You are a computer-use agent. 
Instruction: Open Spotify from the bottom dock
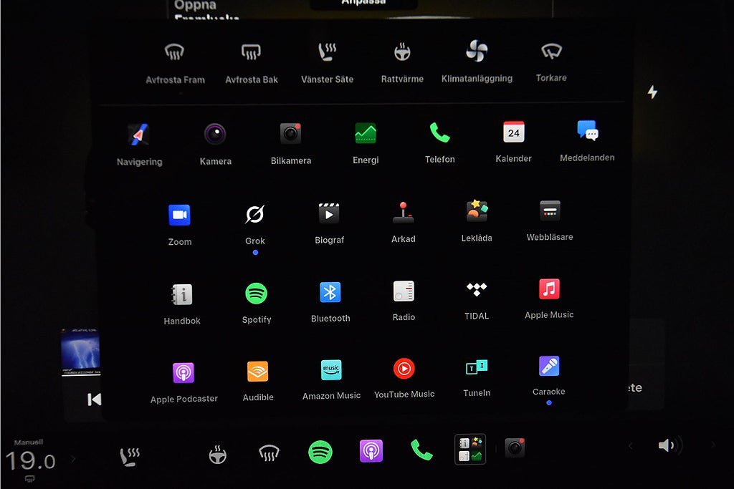320,452
